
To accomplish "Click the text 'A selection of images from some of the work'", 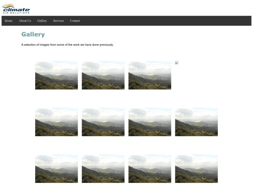I will [50, 45].
